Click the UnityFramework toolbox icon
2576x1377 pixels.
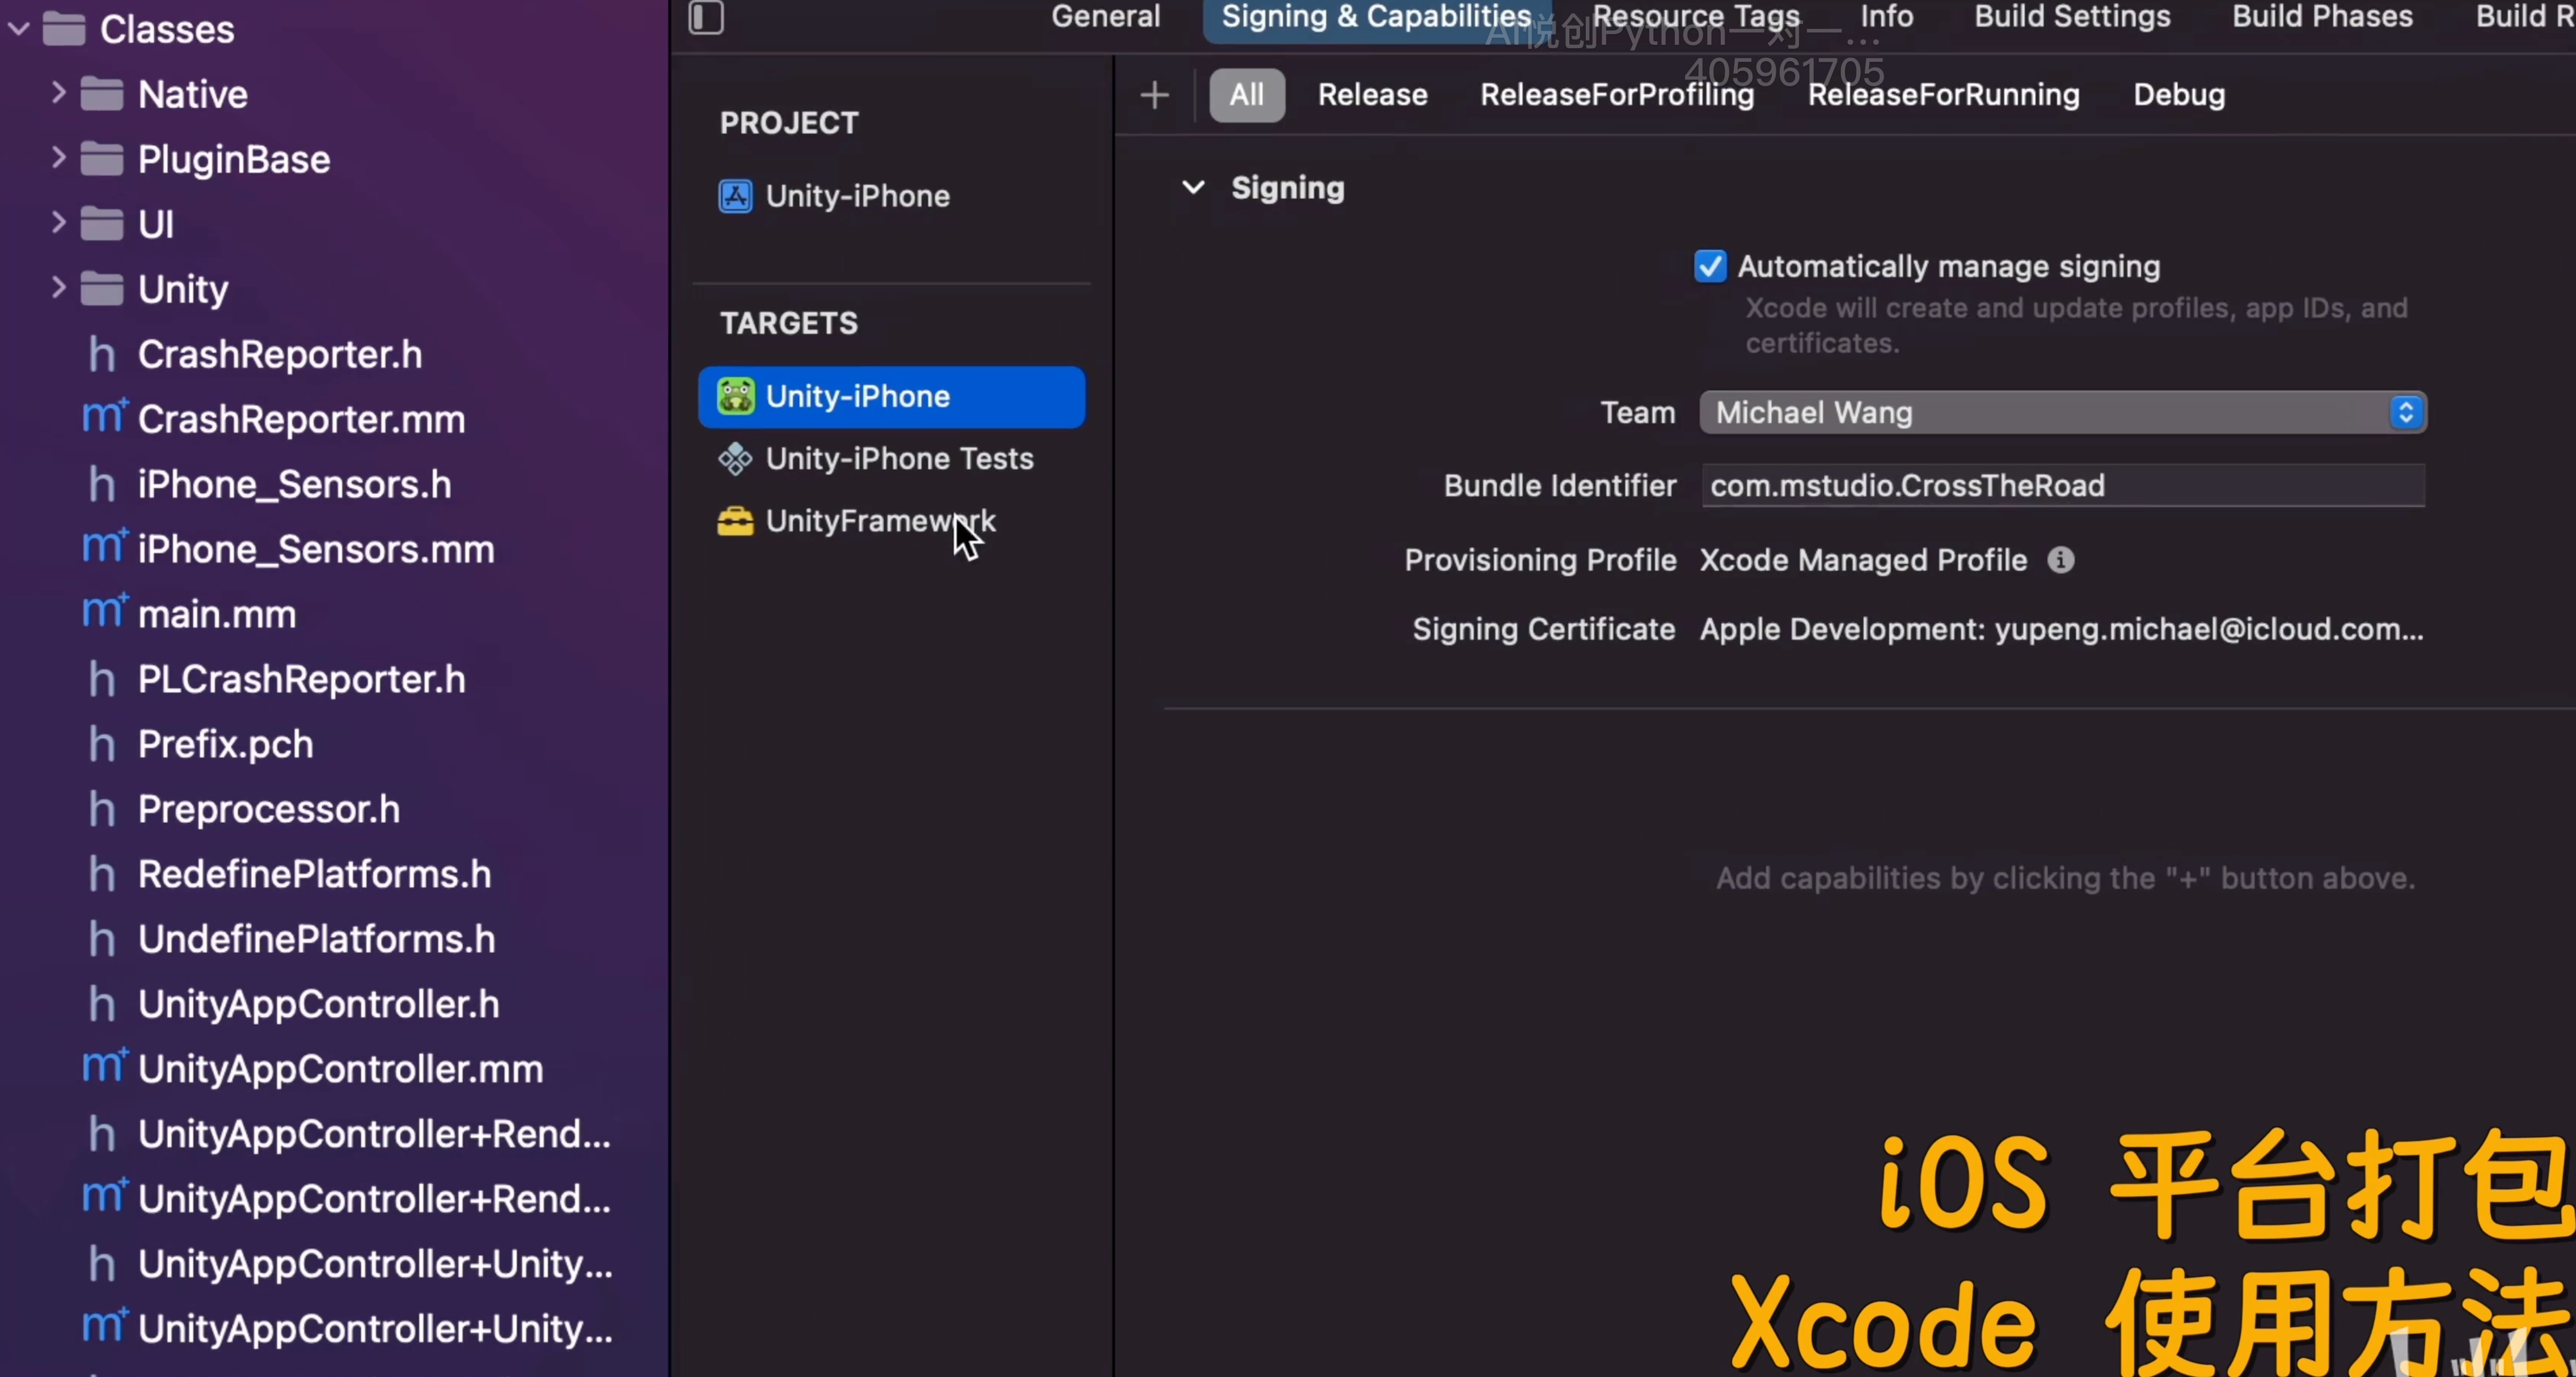[736, 521]
